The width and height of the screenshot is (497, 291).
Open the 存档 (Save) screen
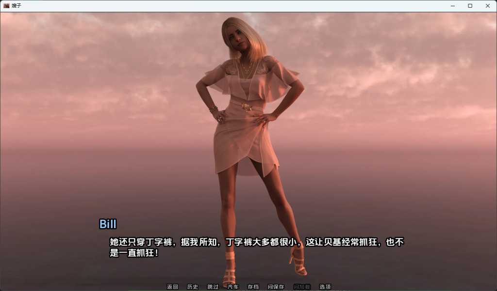253,287
